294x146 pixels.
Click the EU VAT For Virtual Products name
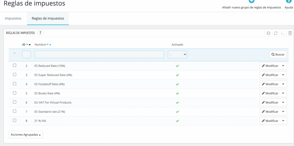[53, 102]
